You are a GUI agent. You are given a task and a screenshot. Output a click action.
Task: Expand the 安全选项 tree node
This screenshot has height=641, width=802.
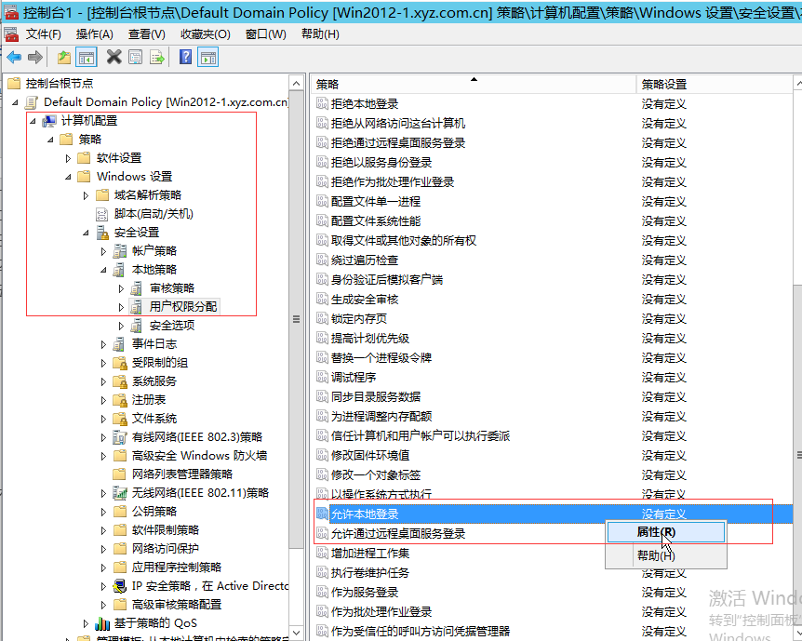(121, 326)
